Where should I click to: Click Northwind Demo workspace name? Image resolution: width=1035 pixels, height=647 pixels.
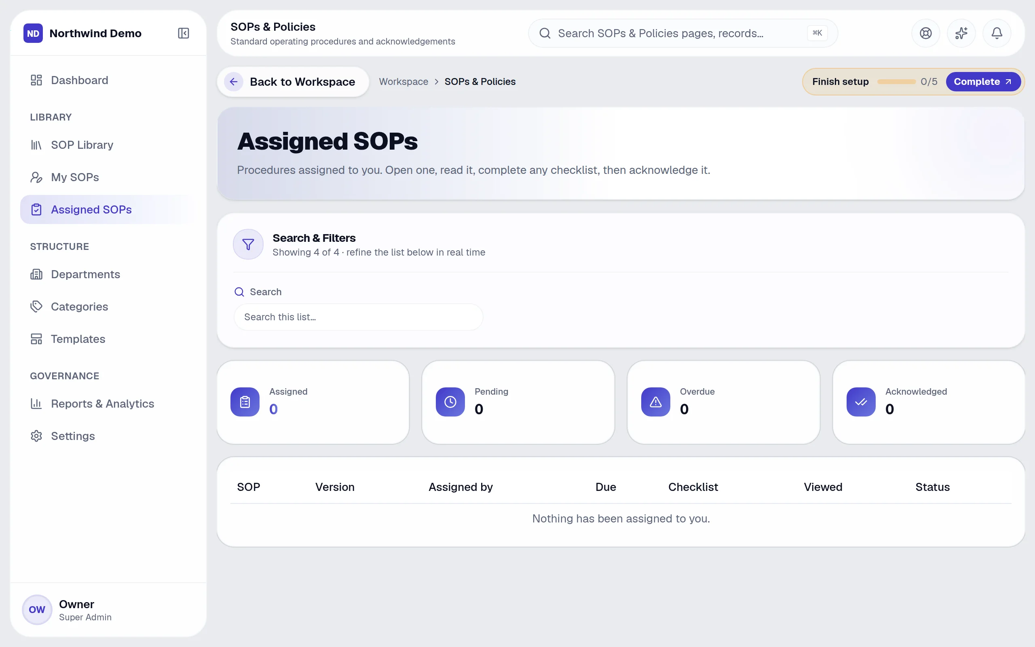95,34
